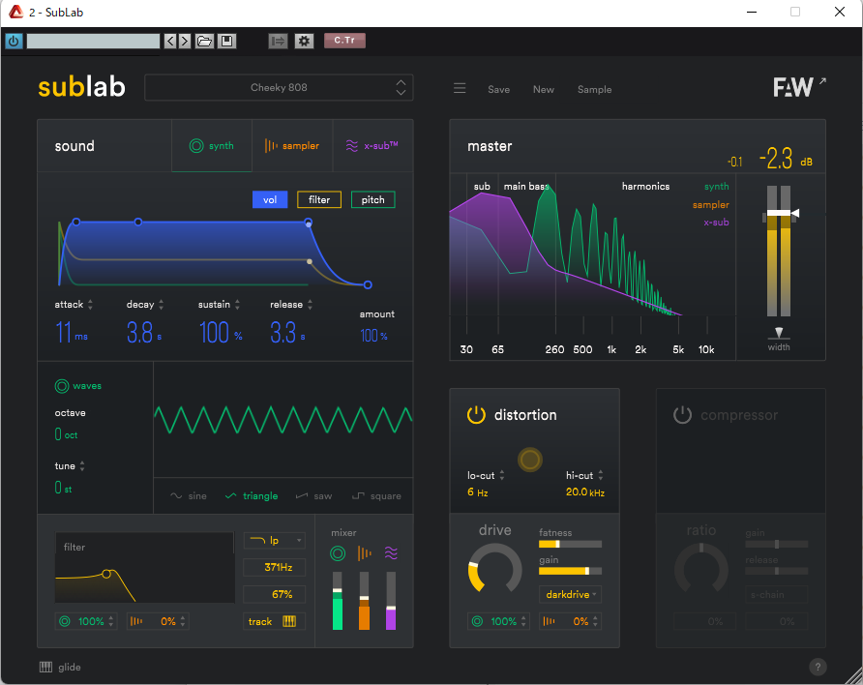Select the preset down arrow next to Cheeky 808
The image size is (863, 685).
pyautogui.click(x=401, y=93)
